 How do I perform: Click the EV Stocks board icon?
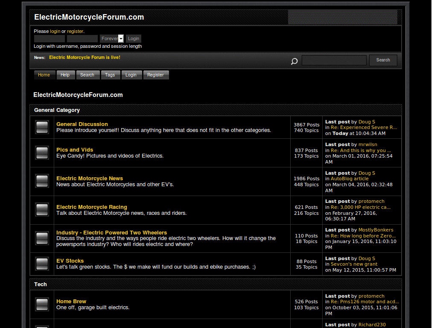point(42,264)
